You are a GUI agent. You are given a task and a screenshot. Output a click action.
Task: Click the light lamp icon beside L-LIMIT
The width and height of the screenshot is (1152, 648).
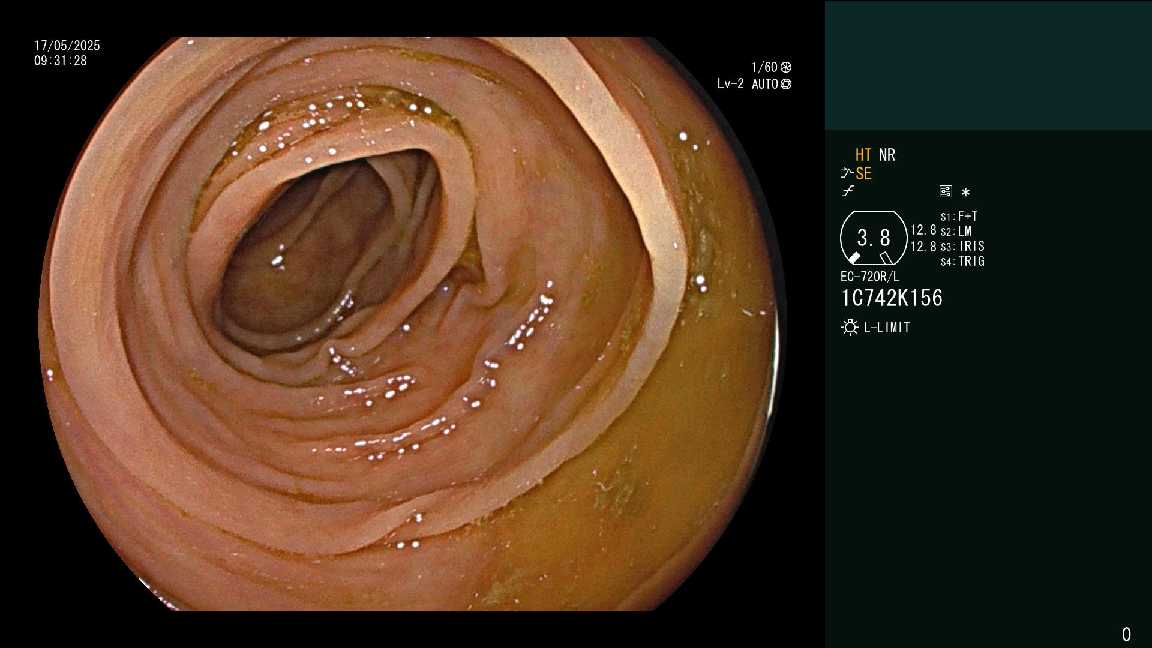tap(850, 328)
